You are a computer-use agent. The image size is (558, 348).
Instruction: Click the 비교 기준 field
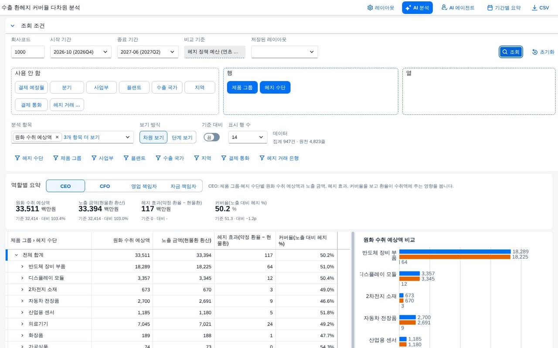pos(214,52)
